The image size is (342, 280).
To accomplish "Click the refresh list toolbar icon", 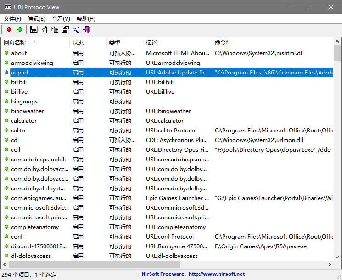I will coord(44,30).
